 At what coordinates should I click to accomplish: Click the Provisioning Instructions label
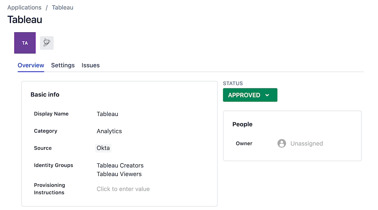(x=49, y=189)
